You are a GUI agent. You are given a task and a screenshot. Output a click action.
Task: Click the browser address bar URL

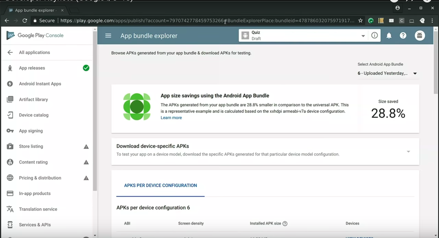[x=207, y=21]
